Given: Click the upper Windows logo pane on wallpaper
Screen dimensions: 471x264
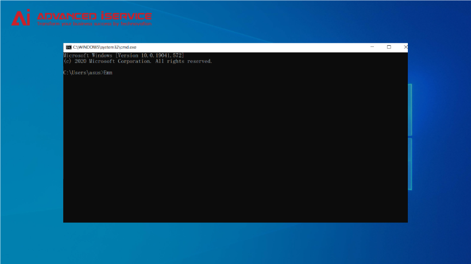Looking at the screenshot, I should pyautogui.click(x=410, y=109).
